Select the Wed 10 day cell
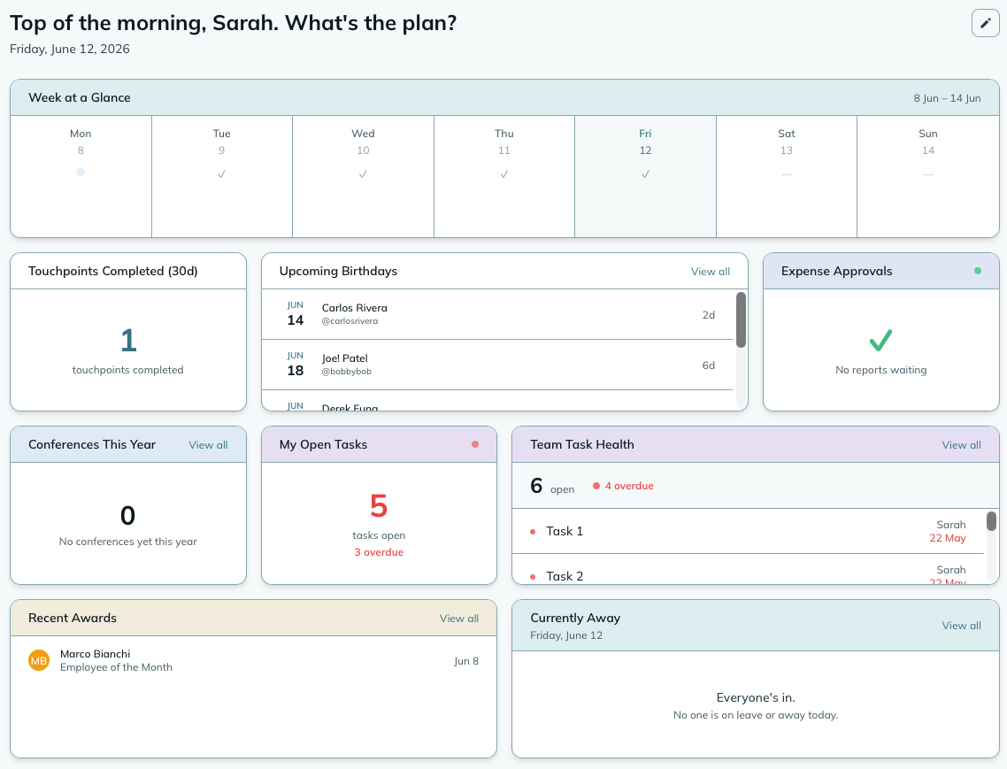The image size is (1007, 769). (x=364, y=177)
